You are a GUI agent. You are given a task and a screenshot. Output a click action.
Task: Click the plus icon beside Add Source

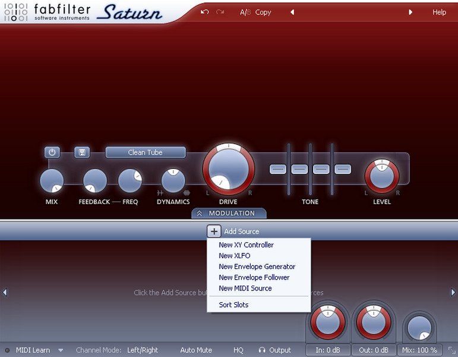(214, 231)
